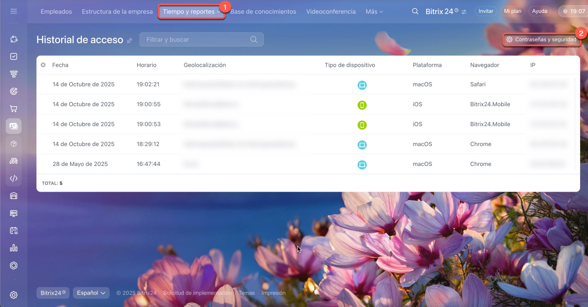Go to the Empleados tab

(56, 11)
